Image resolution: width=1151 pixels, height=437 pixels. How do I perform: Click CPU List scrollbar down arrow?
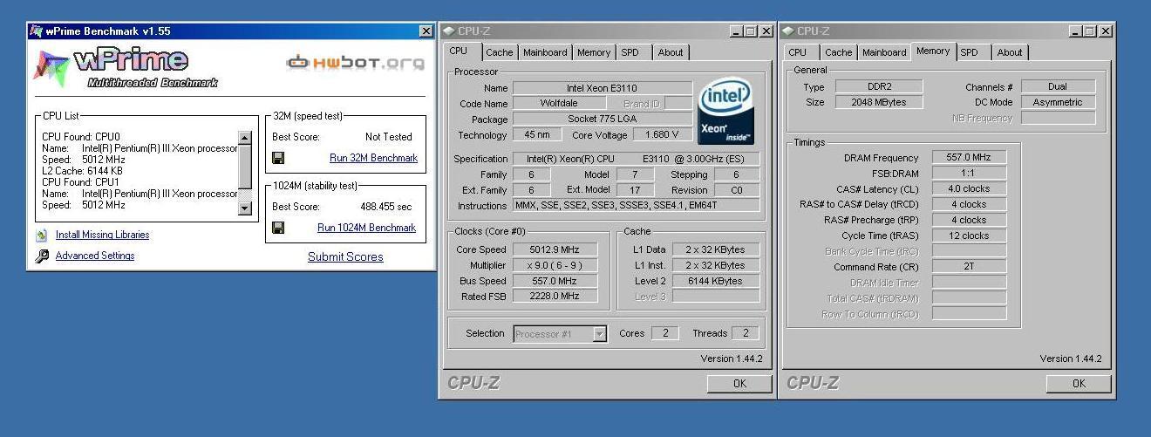[x=244, y=208]
